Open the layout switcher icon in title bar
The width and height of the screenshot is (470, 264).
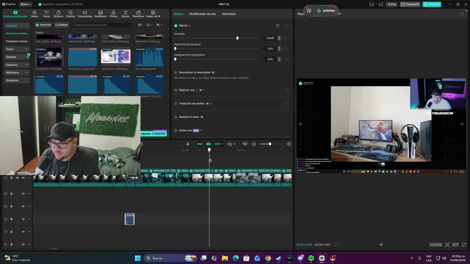pos(372,4)
